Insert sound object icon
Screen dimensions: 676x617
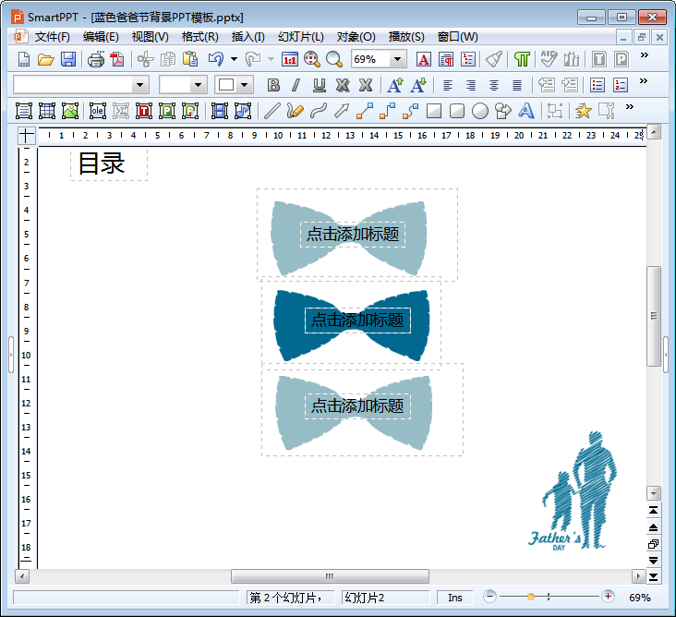[x=243, y=111]
